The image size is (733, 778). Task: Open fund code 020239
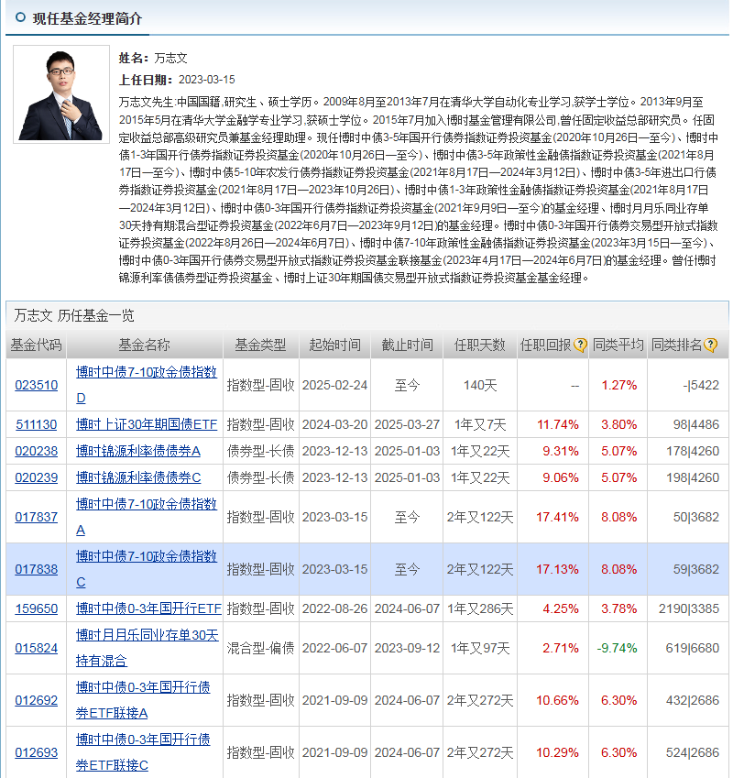coord(37,477)
